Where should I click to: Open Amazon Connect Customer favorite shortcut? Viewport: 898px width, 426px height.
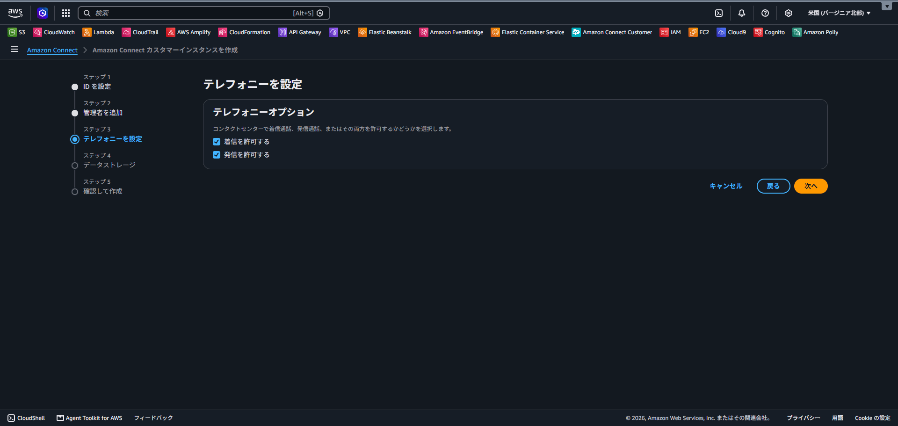point(612,32)
